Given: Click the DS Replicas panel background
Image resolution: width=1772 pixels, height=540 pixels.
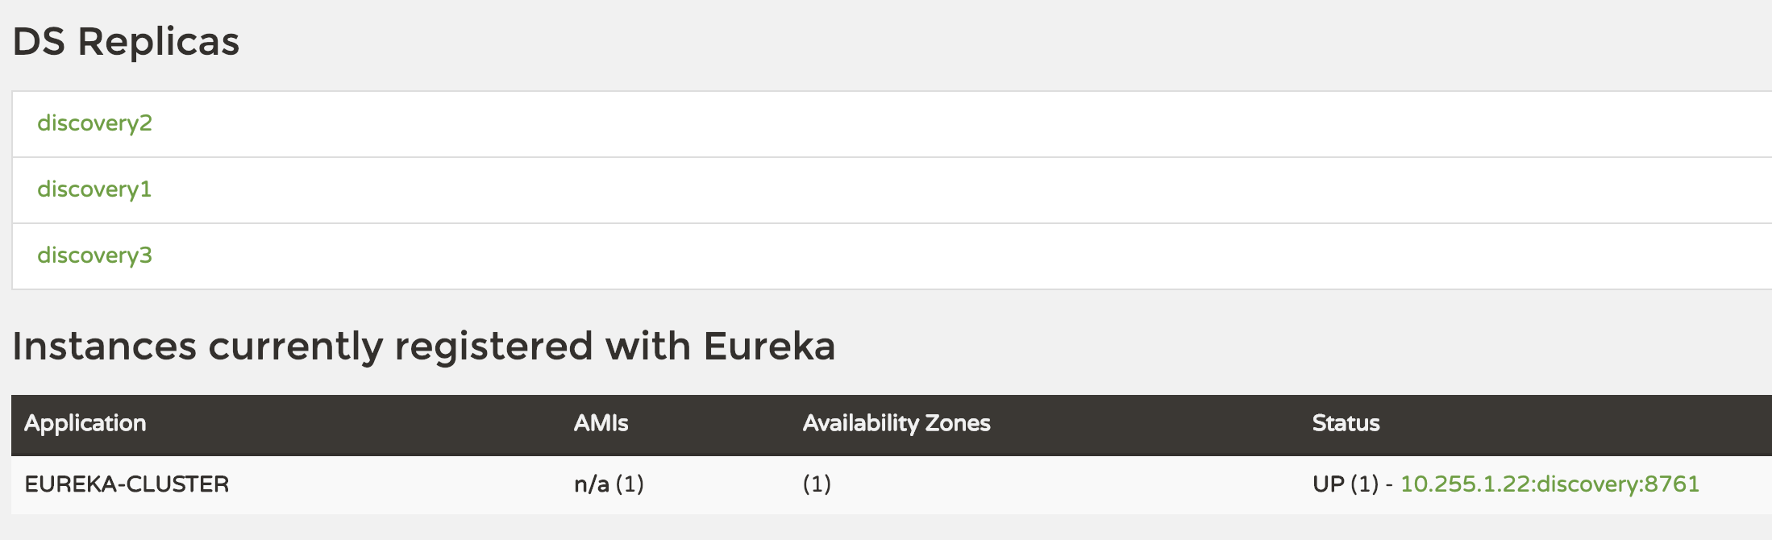Looking at the screenshot, I should [x=1209, y=189].
